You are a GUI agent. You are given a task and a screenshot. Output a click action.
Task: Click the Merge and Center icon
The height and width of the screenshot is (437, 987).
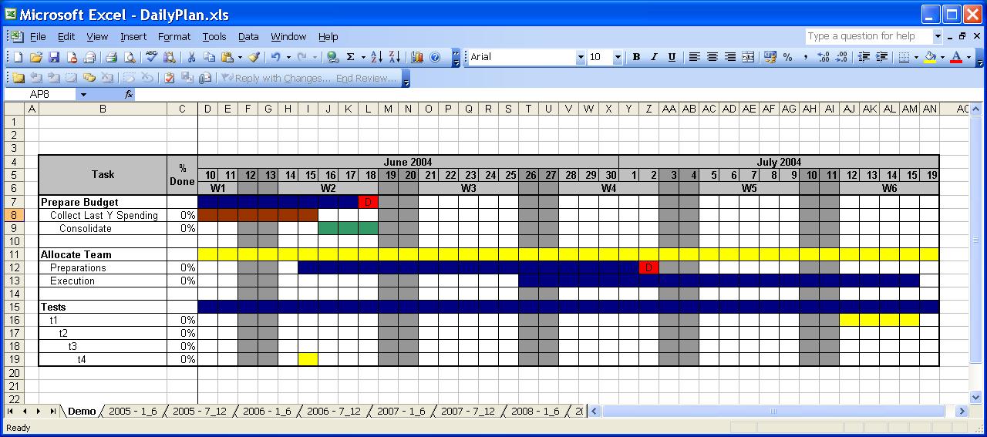pyautogui.click(x=747, y=57)
